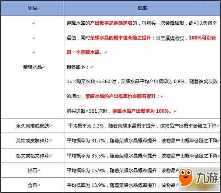Click red text 荣耀水晶的概率也会随之提升
The image size is (221, 193).
120,38
